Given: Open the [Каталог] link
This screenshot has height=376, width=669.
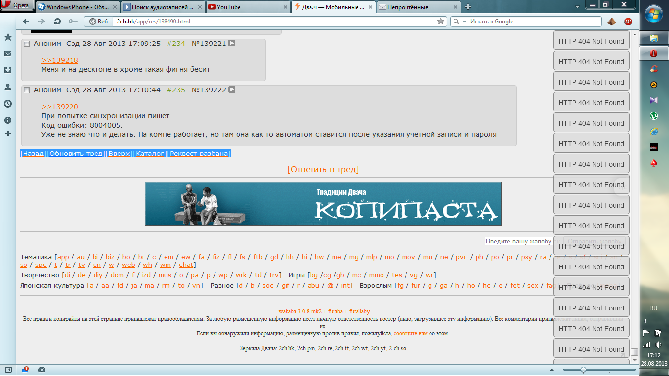Looking at the screenshot, I should 150,154.
